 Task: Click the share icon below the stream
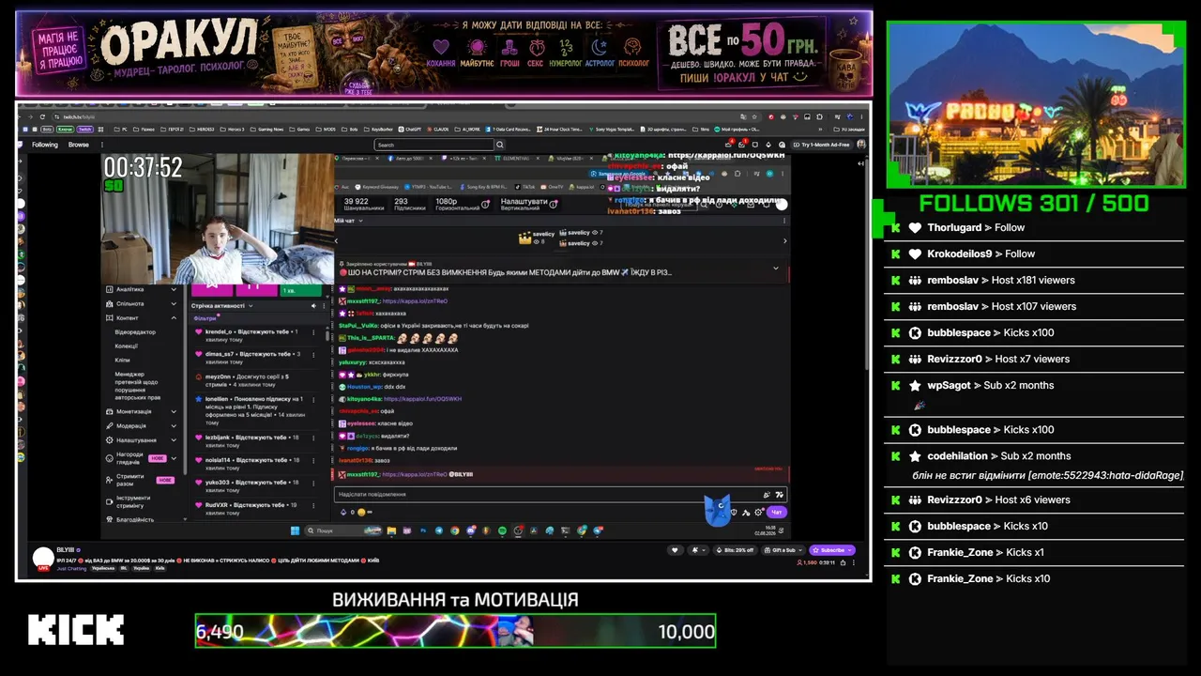pos(843,562)
